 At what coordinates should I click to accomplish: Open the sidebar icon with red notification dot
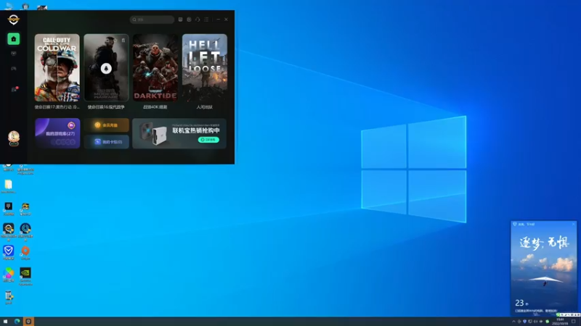[x=14, y=89]
